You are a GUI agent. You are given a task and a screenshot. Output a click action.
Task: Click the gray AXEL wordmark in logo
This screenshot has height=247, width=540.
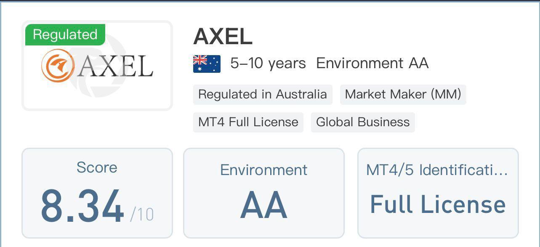(x=115, y=66)
